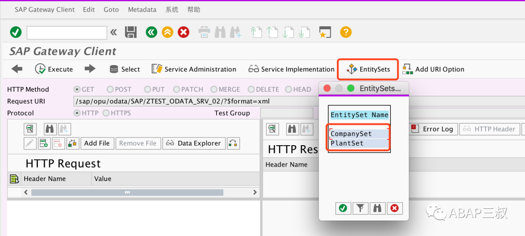
Task: Open the yellow Help question mark icon
Action: [346, 33]
